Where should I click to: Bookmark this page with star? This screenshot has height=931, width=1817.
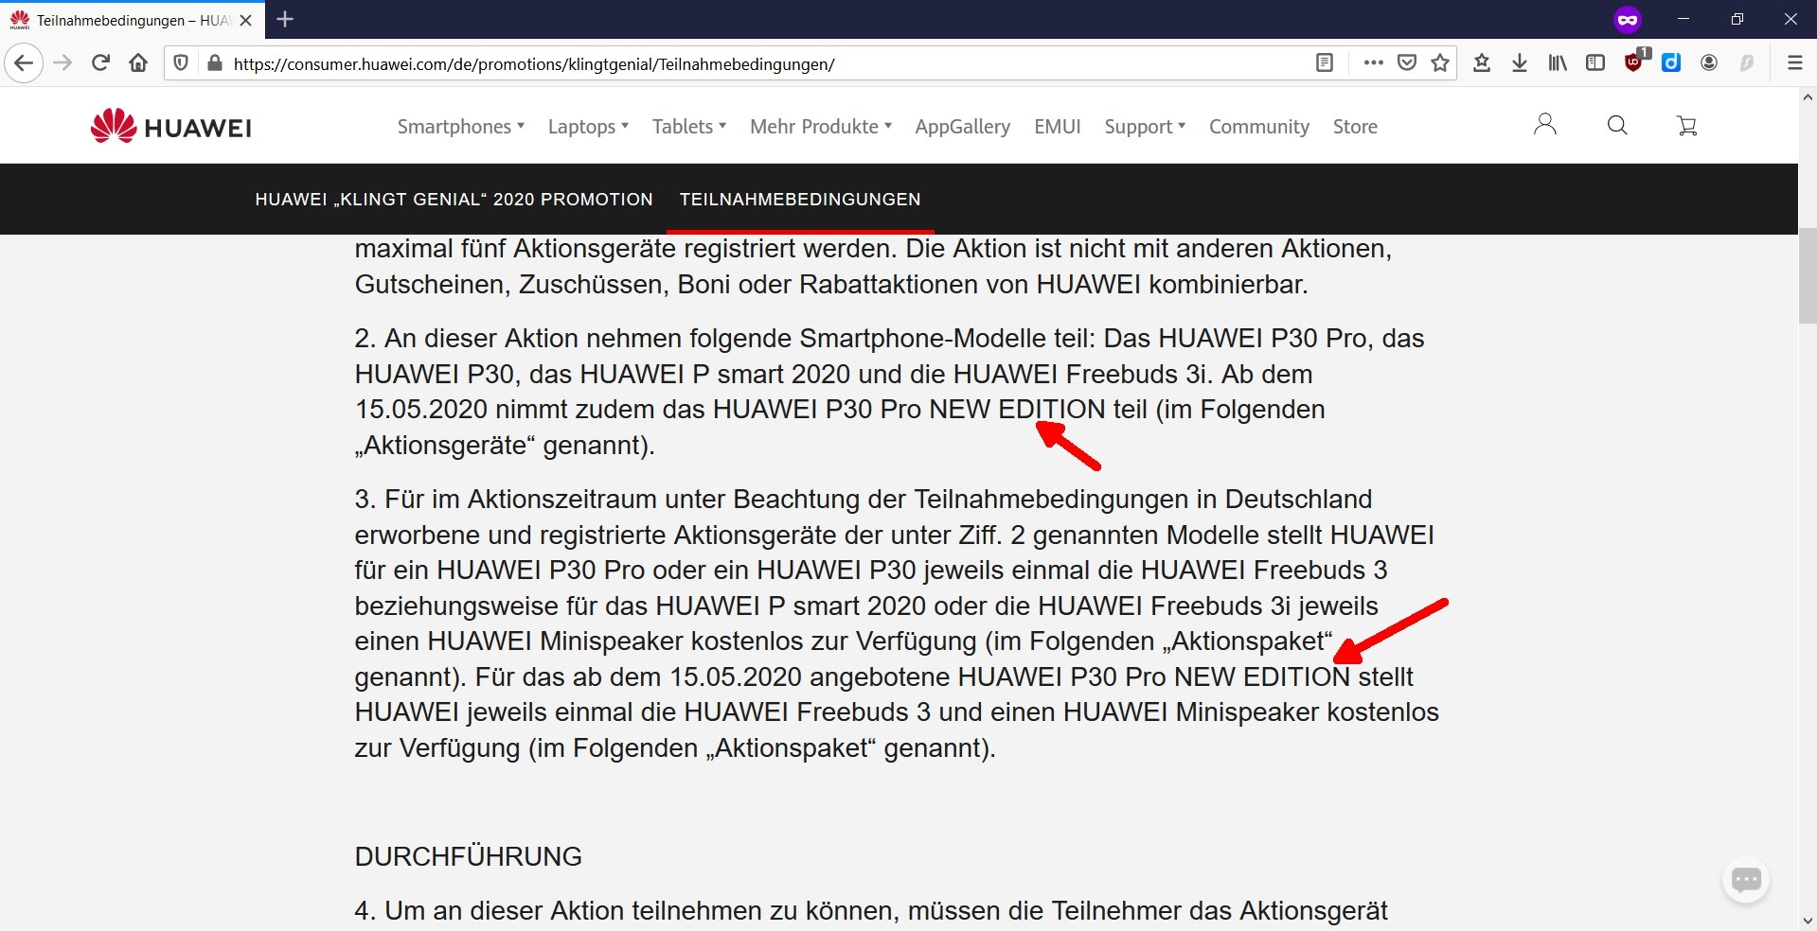pyautogui.click(x=1440, y=63)
